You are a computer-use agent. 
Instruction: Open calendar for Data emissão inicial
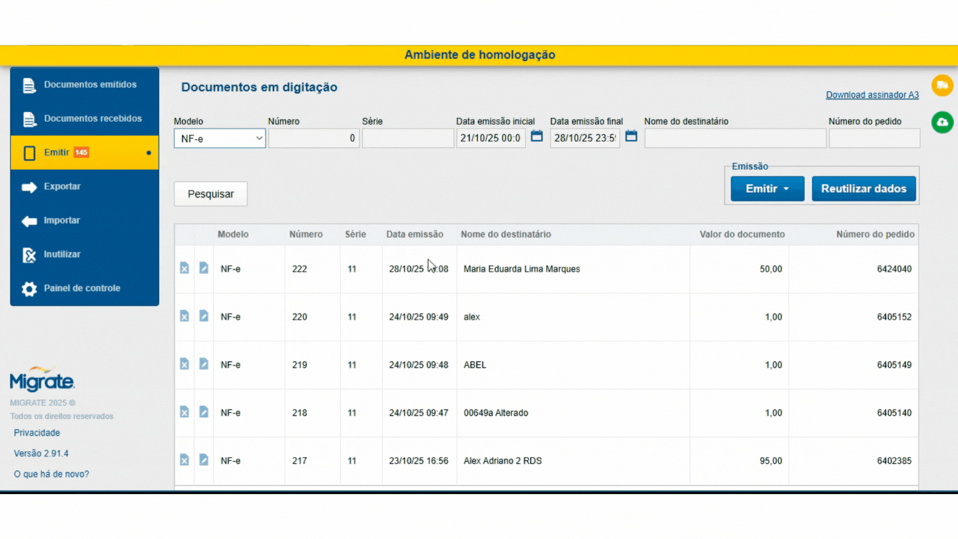(x=536, y=136)
